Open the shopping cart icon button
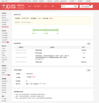This screenshot has height=103, width=99. click(x=82, y=6)
